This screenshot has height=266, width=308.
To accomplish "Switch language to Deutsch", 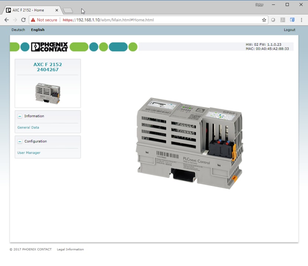I will (18, 30).
